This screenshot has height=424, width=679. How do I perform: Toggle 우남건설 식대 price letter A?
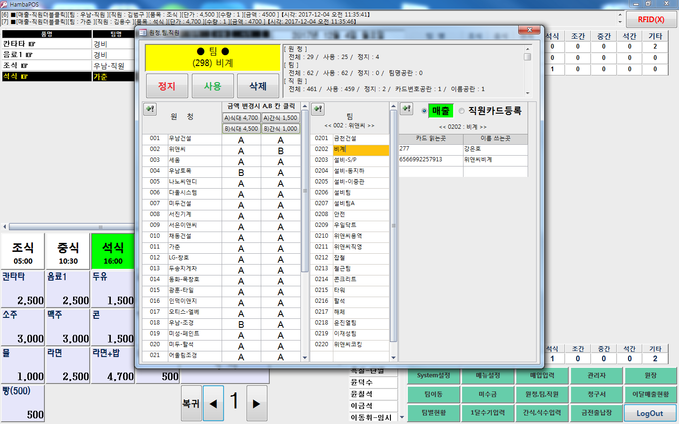click(241, 140)
